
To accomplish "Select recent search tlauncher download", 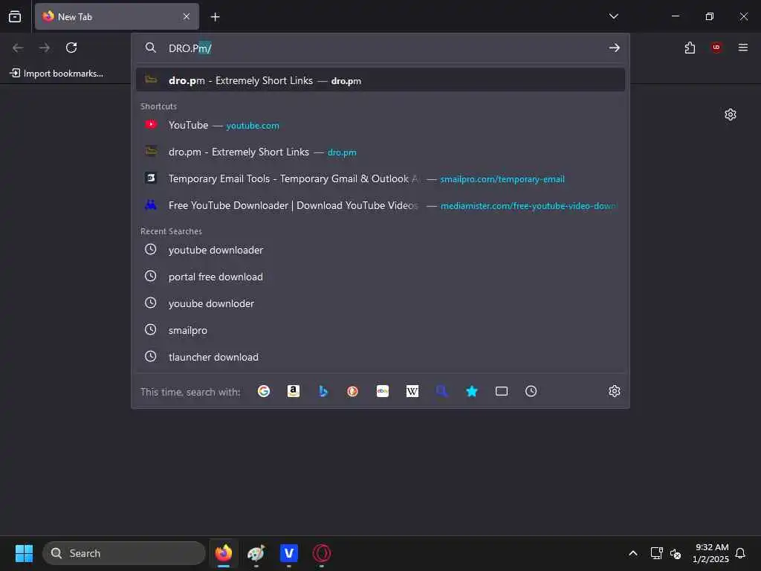I will (380, 357).
